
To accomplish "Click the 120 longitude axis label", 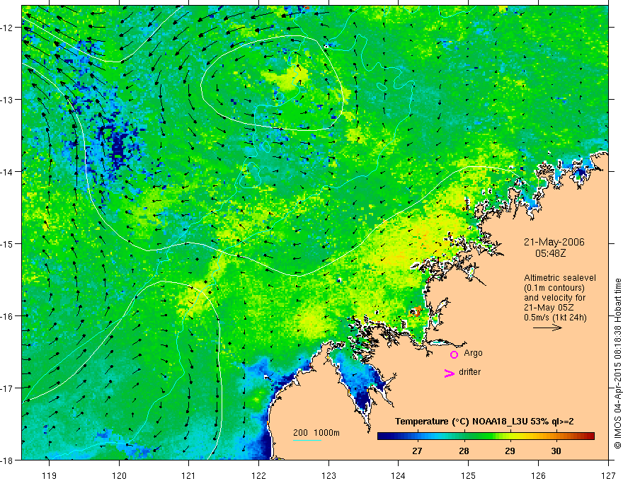I will [119, 475].
